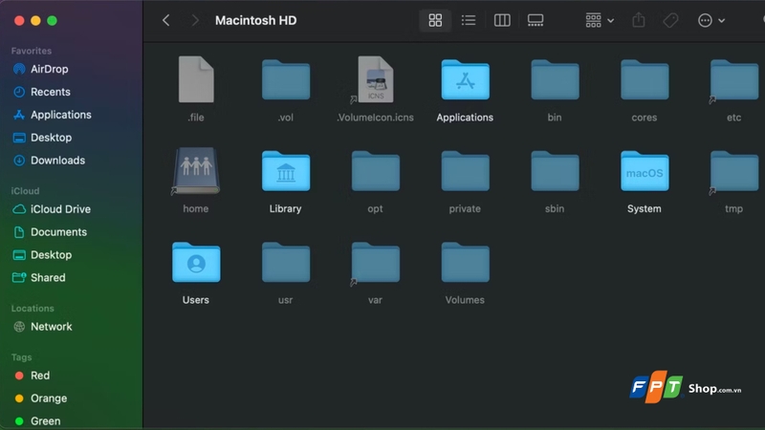The width and height of the screenshot is (765, 430).
Task: Select the .vol folder
Action: point(286,79)
